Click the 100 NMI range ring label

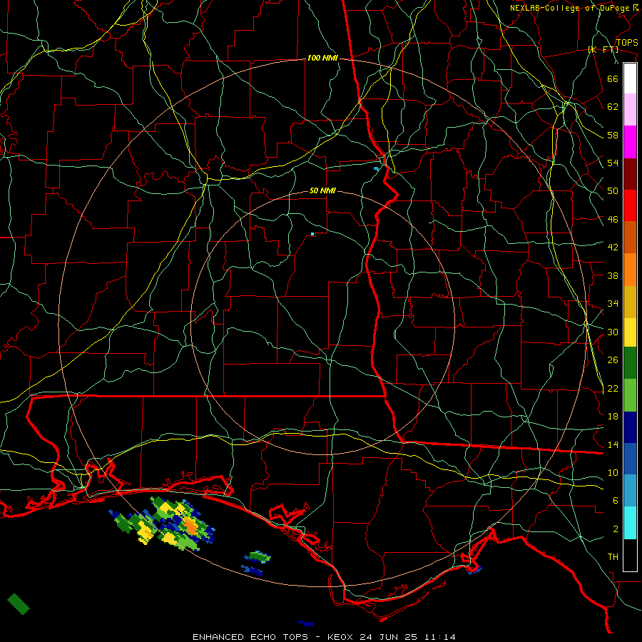tap(322, 58)
